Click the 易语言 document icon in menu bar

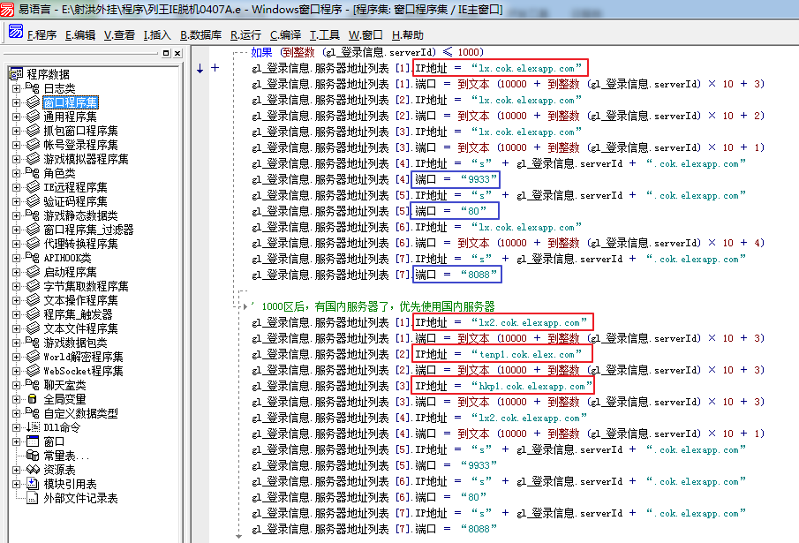(16, 34)
